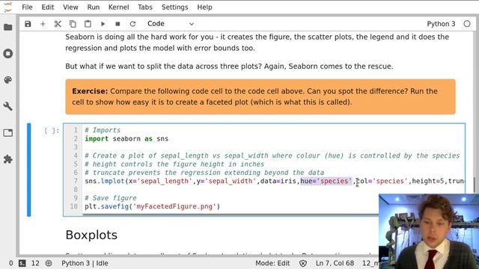Click the '# Save figure' comment
The width and height of the screenshot is (479, 269).
point(111,198)
